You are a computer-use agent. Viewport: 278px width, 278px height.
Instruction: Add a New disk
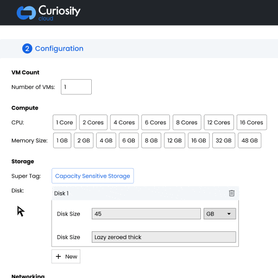tap(66, 256)
